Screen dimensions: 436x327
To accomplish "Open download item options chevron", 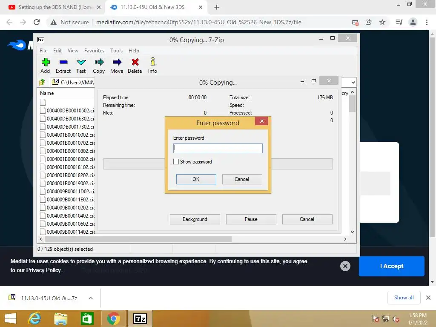I will click(90, 298).
